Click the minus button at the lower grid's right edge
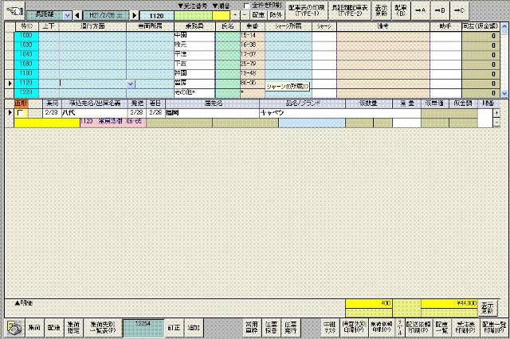This screenshot has width=510, height=339. pyautogui.click(x=496, y=123)
